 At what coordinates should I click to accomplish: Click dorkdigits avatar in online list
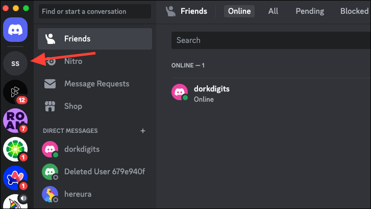180,92
